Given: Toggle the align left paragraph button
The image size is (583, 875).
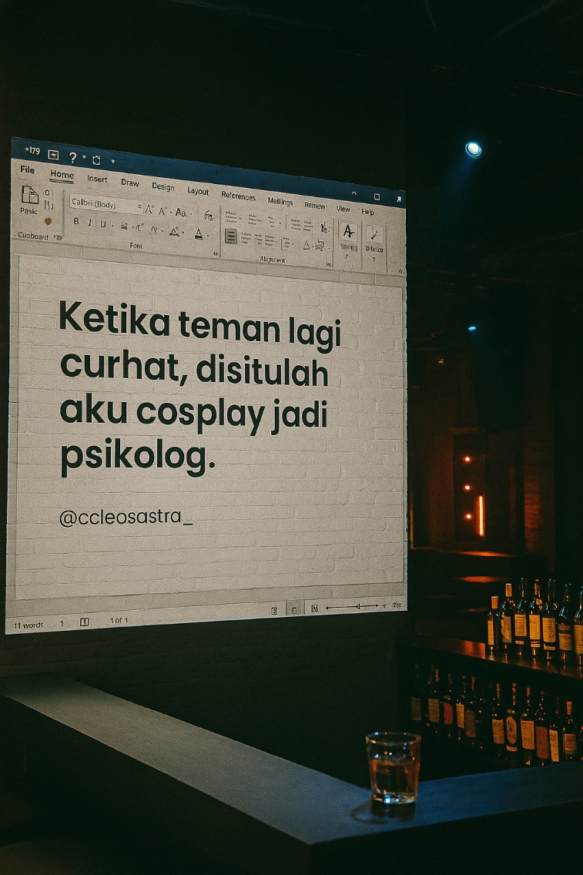Looking at the screenshot, I should click(230, 236).
